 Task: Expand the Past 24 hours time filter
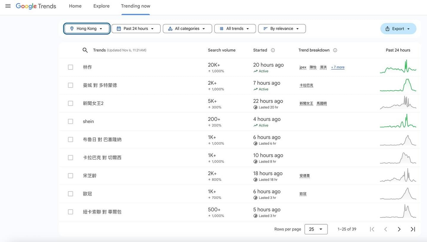coord(136,29)
